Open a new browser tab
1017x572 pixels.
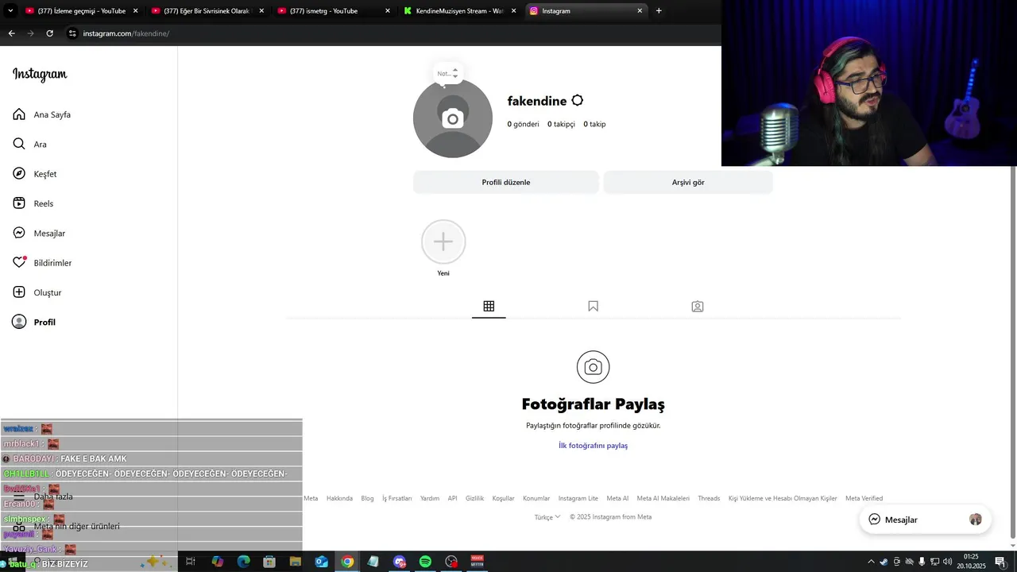659,11
